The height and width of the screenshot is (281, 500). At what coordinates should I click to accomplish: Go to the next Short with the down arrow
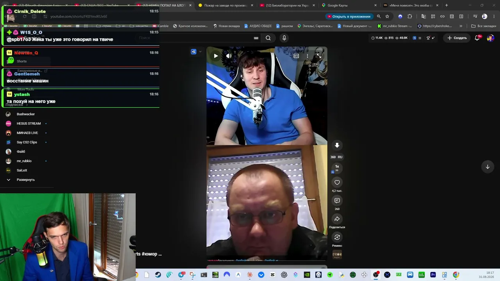tap(487, 167)
